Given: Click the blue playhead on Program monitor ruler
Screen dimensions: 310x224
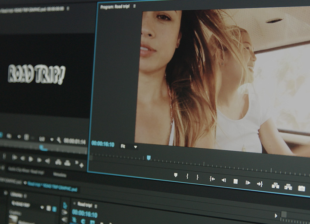Looking at the screenshot, I should pos(149,158).
